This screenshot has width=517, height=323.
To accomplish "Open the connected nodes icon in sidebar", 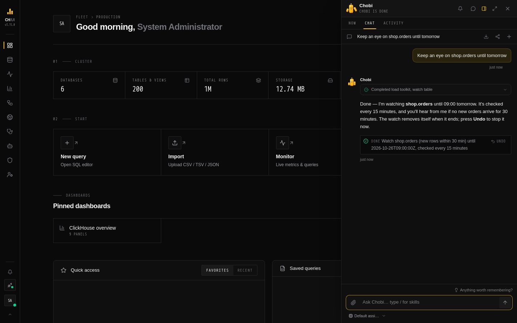I will pyautogui.click(x=10, y=103).
